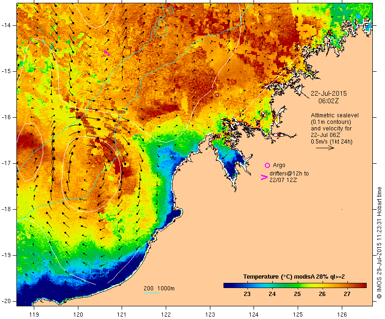Click the 'Temperature (°C) modisA 28% ql>=2' title
The image size is (385, 319).
(294, 277)
